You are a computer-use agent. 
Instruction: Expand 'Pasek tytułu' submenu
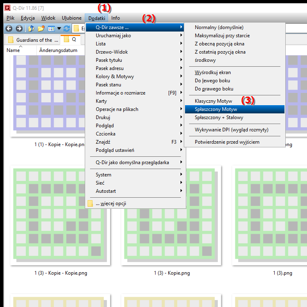pos(135,60)
